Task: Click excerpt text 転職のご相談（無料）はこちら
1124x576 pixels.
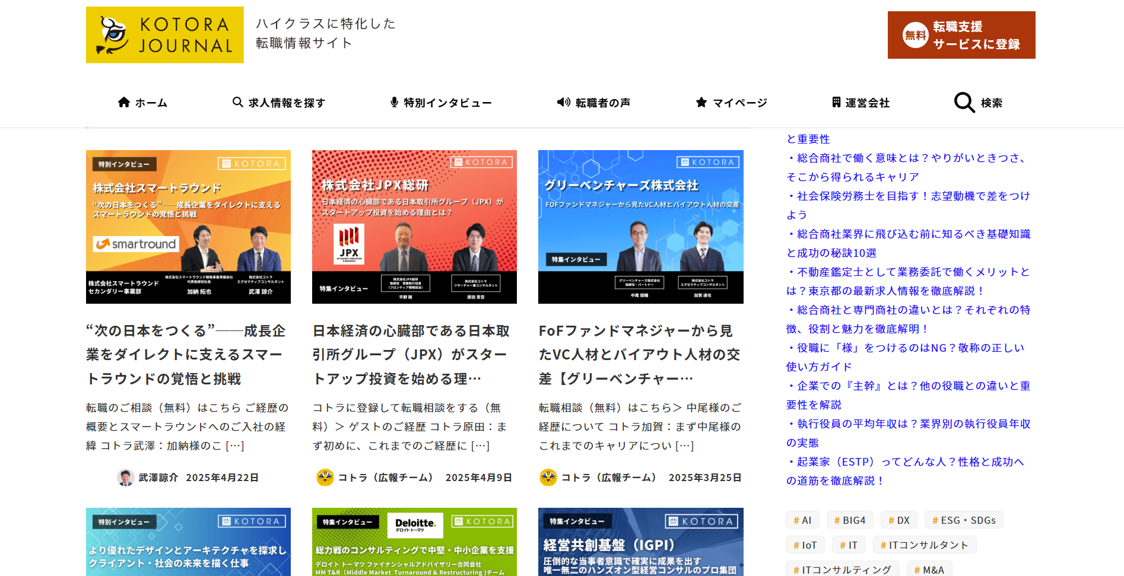Action: click(x=187, y=427)
